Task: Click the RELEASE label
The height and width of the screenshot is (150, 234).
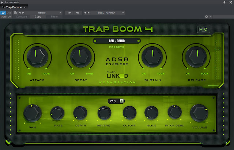Action: [x=197, y=80]
